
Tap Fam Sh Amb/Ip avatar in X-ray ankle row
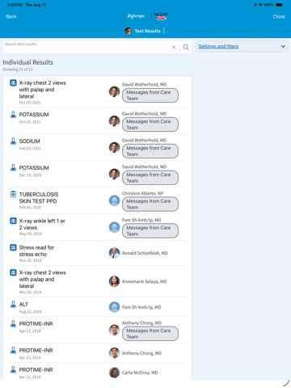coord(114,227)
